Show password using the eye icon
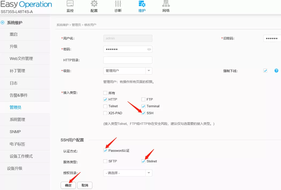Screen dimensions: 281x190 click(x=149, y=49)
